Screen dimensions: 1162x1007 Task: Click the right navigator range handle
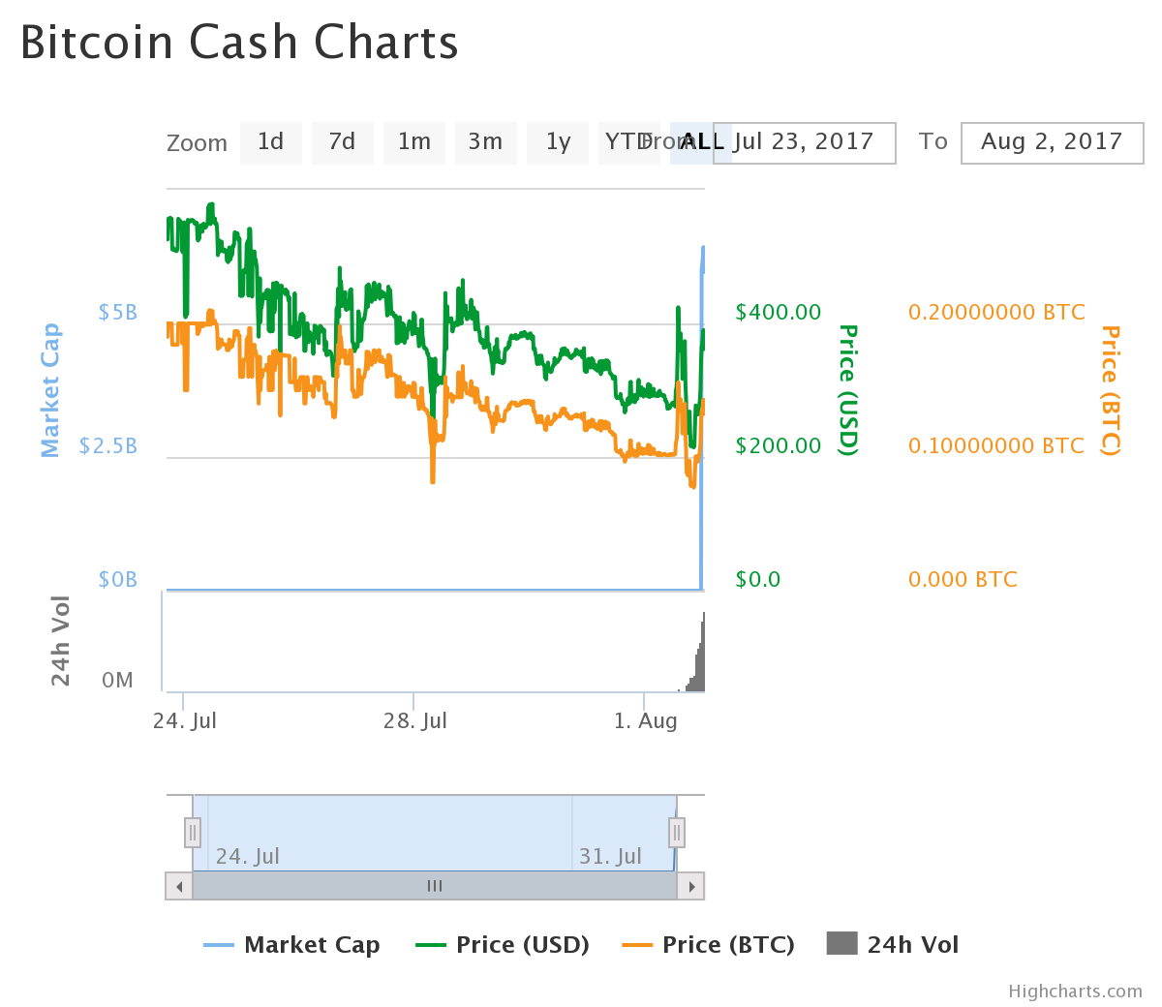pyautogui.click(x=677, y=832)
